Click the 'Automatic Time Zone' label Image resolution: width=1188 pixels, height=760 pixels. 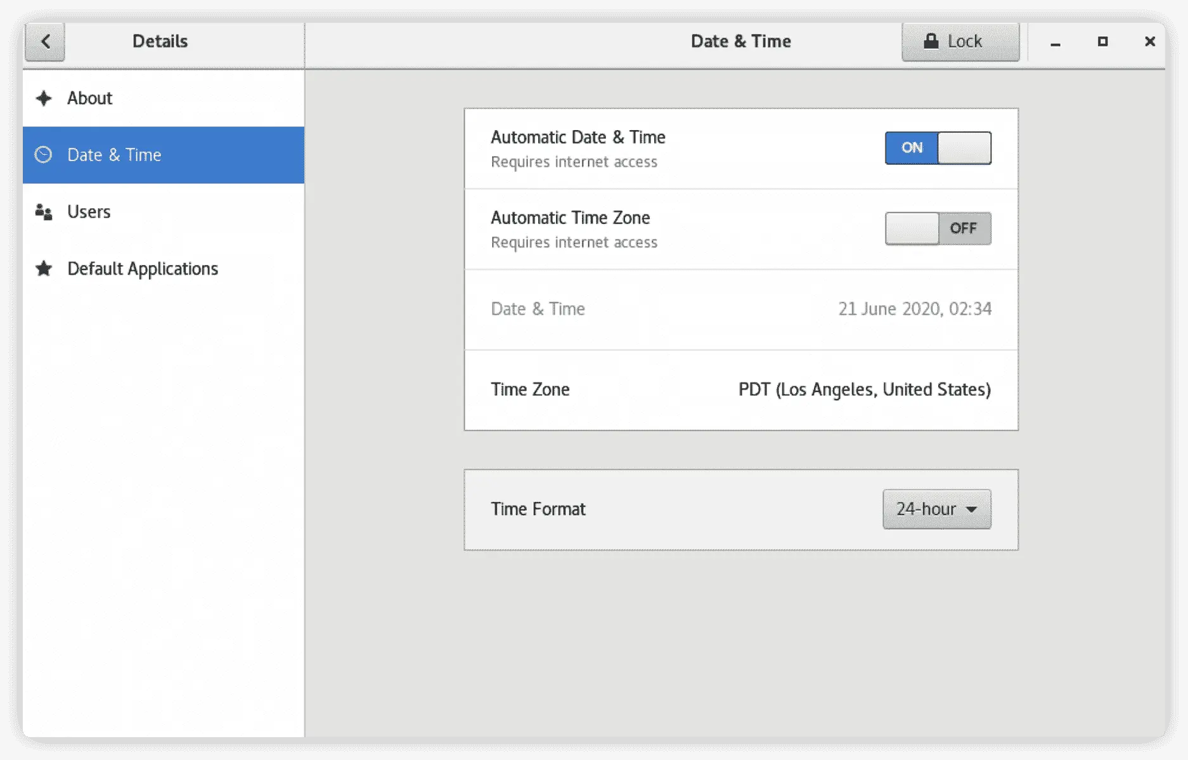(570, 218)
